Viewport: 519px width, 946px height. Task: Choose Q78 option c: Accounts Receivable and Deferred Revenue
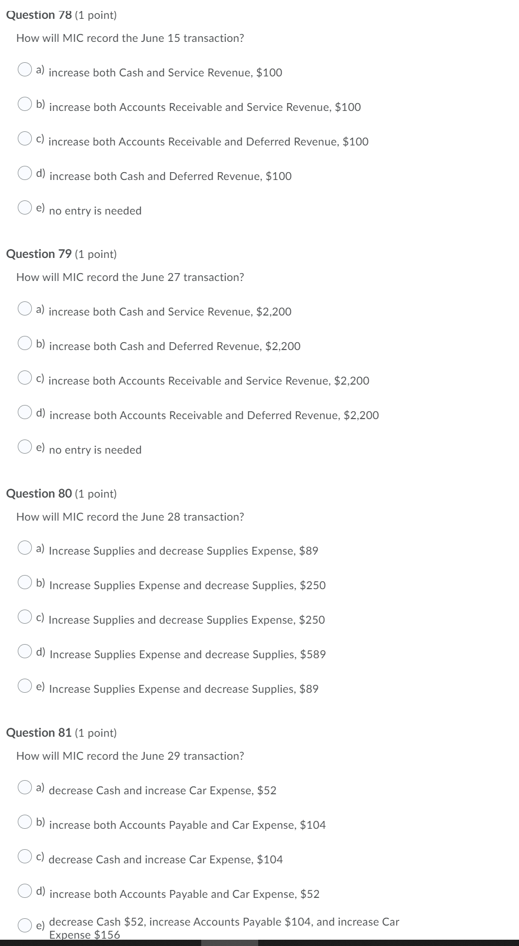(x=25, y=139)
